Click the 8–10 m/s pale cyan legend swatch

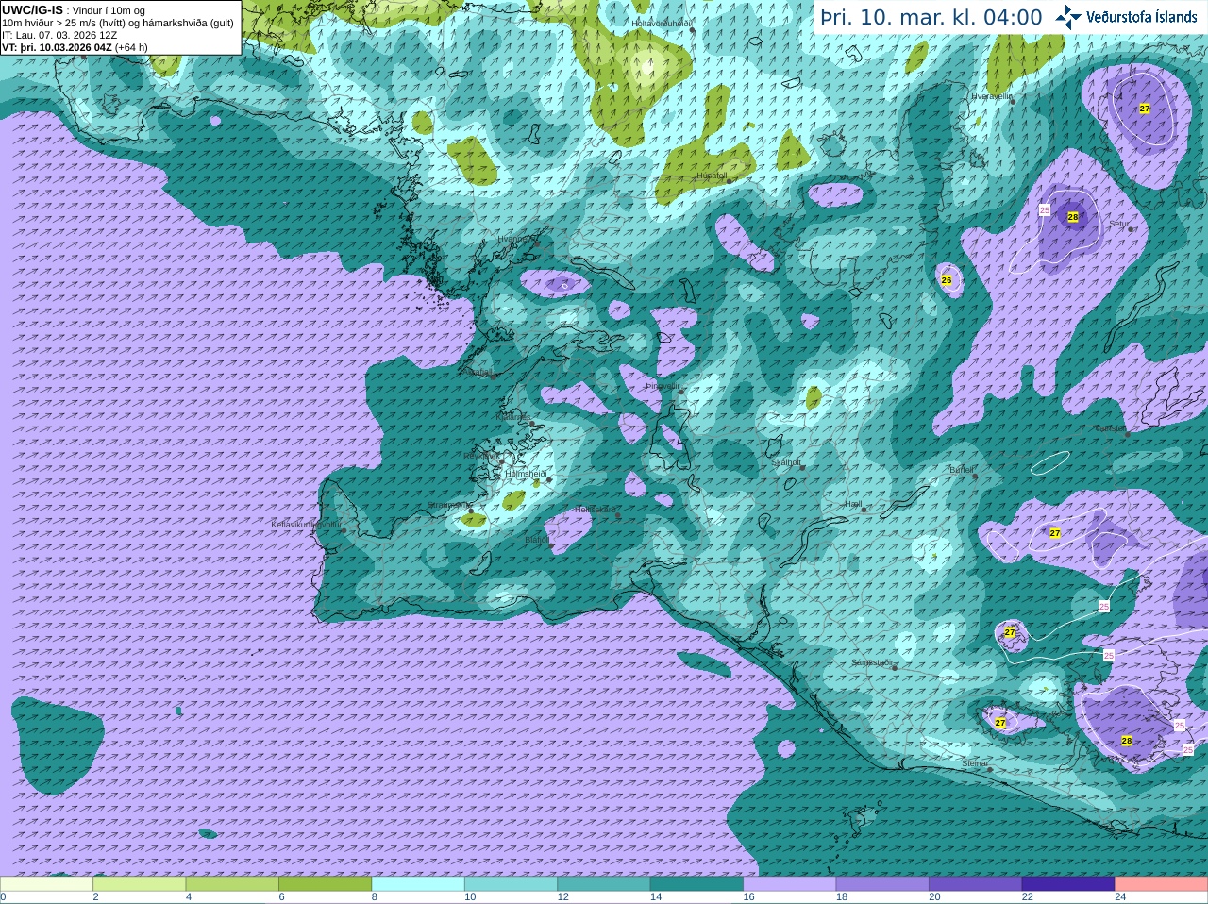(x=418, y=884)
